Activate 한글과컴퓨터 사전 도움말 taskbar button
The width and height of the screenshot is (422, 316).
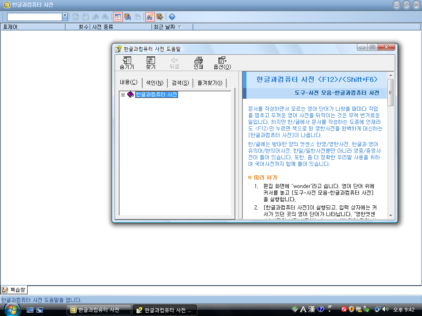tap(165, 310)
